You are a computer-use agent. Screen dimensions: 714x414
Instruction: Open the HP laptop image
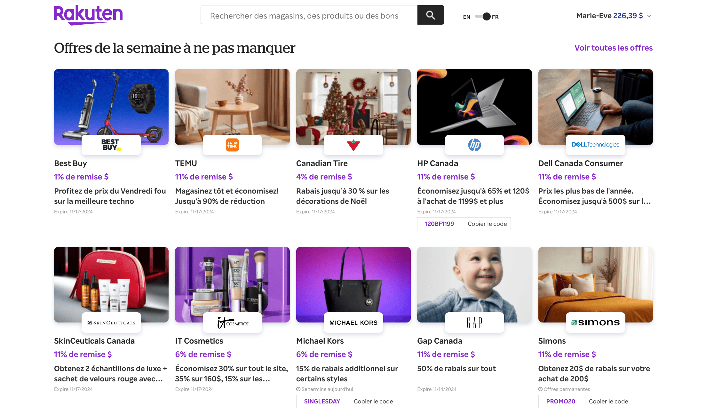pyautogui.click(x=474, y=107)
